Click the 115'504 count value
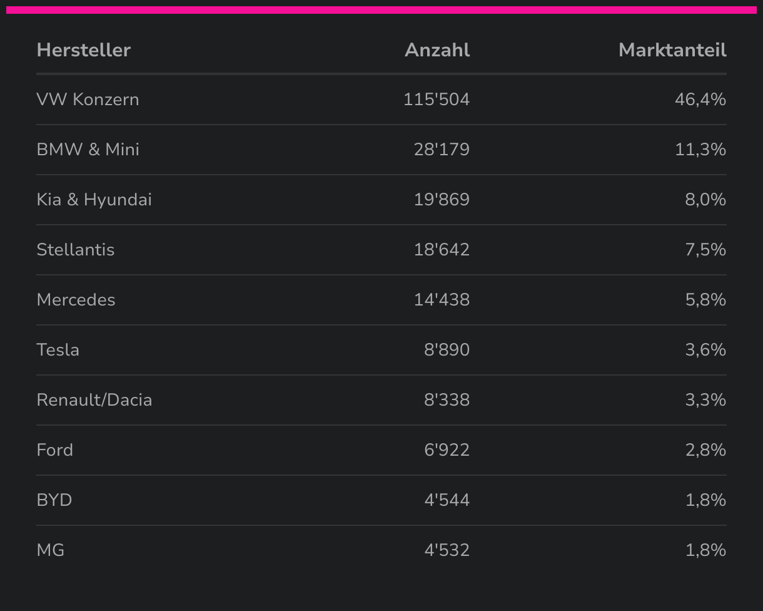The width and height of the screenshot is (763, 611). point(436,100)
